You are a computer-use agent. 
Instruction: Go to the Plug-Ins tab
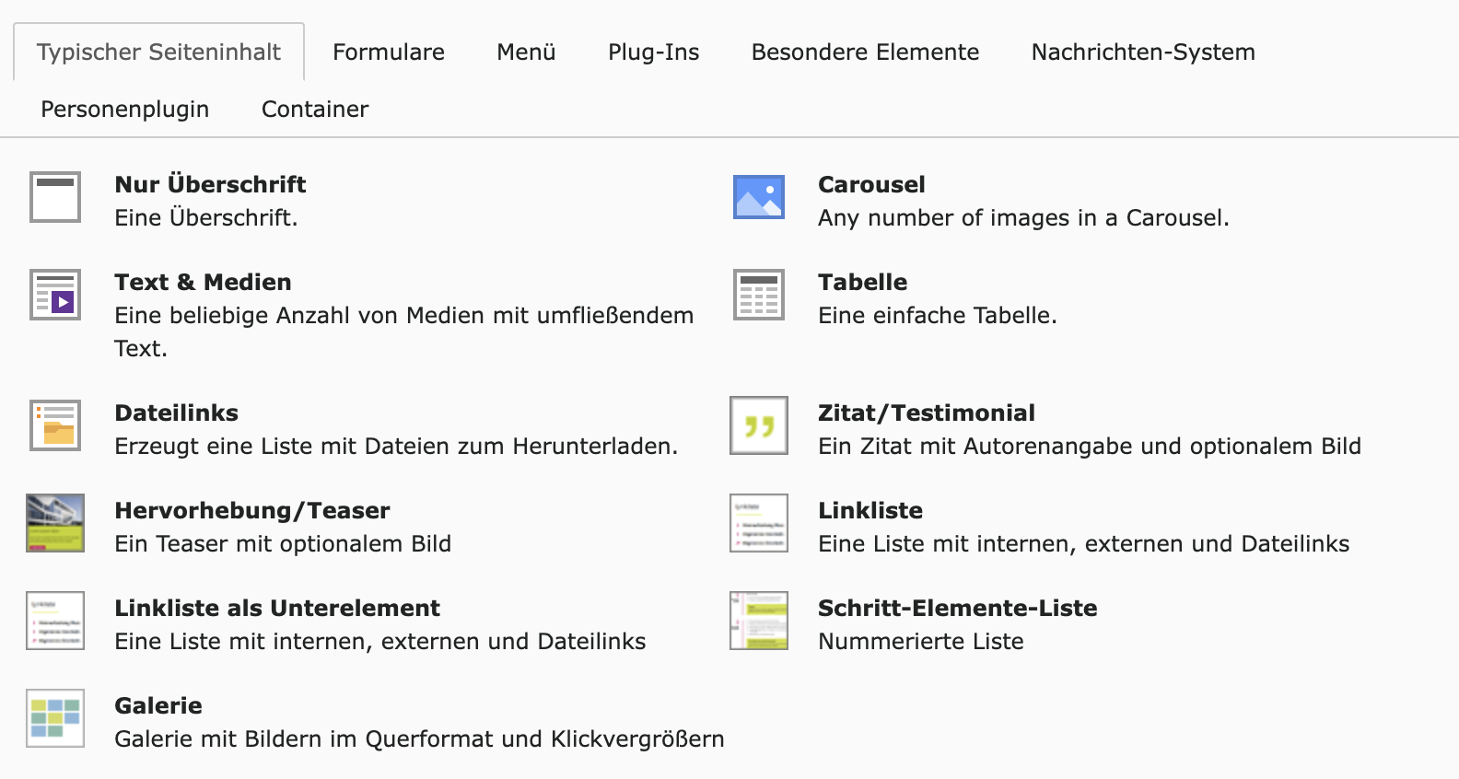tap(653, 52)
